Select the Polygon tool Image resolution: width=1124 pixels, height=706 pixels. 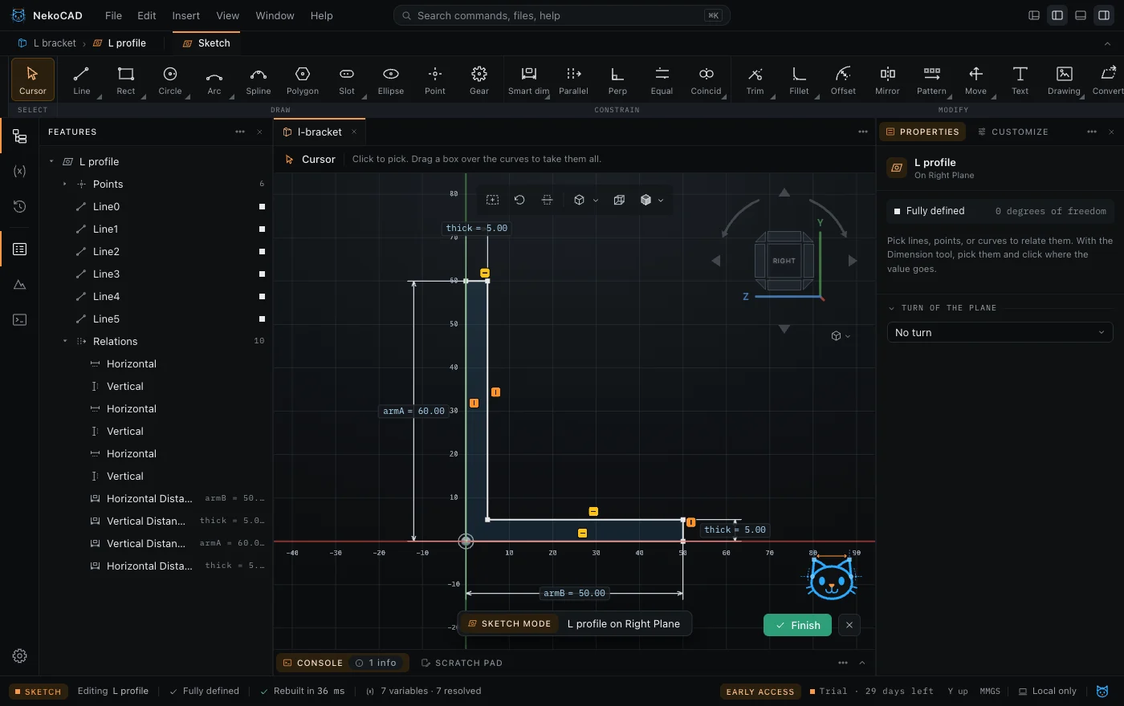[302, 80]
